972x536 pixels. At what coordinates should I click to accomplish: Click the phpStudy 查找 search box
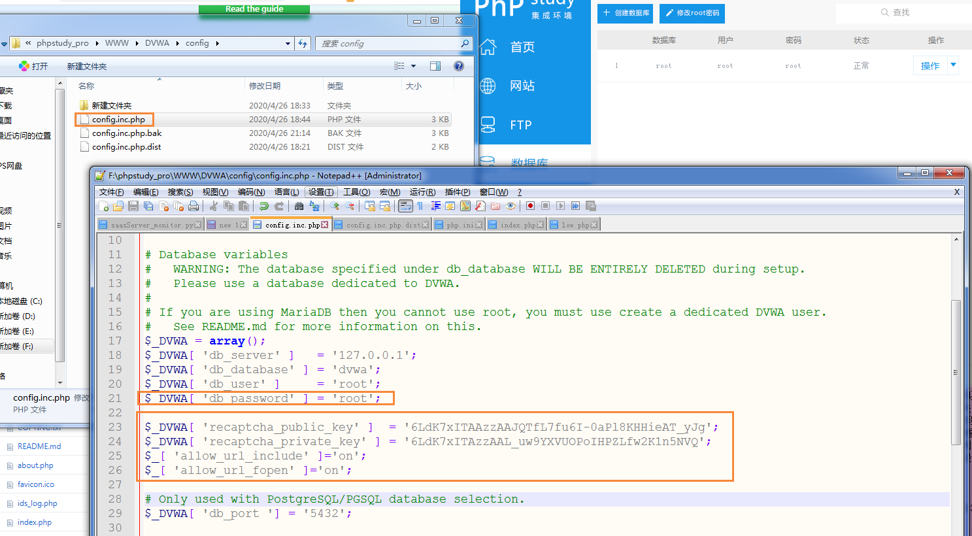pos(903,12)
